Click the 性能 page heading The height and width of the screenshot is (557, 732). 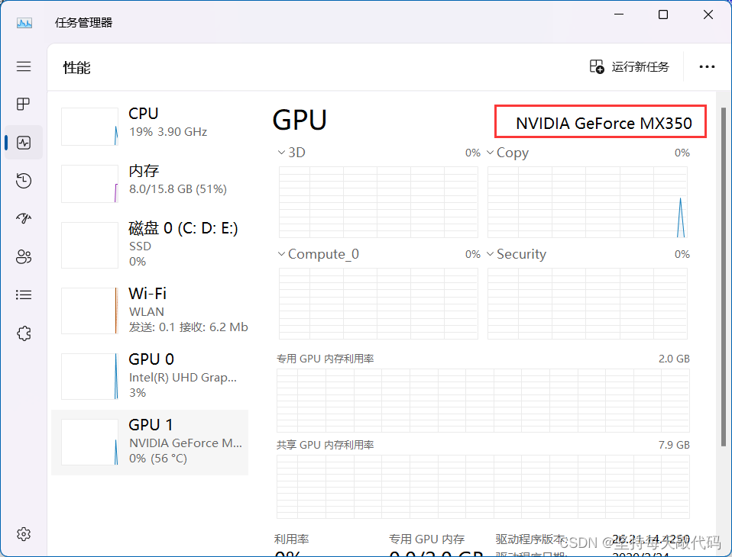coord(76,68)
